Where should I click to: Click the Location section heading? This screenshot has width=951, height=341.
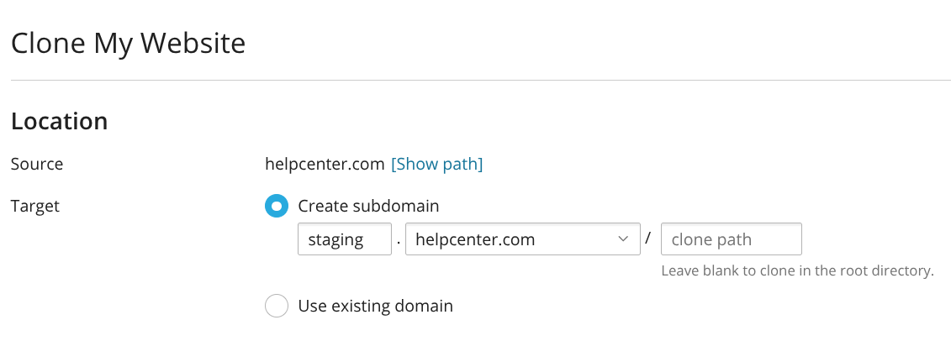coord(60,121)
